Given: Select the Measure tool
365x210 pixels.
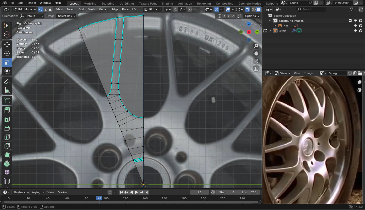Looking at the screenshot, I should [x=7, y=90].
